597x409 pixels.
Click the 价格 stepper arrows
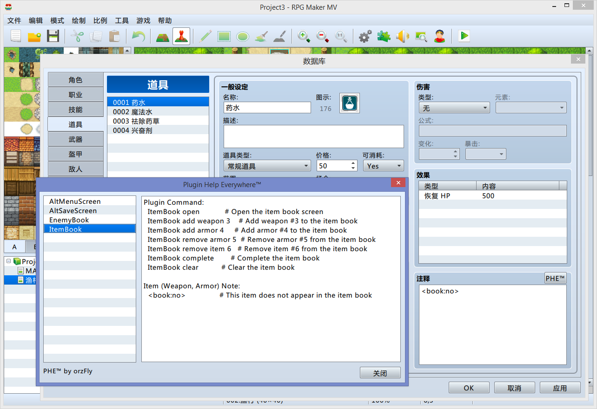353,166
